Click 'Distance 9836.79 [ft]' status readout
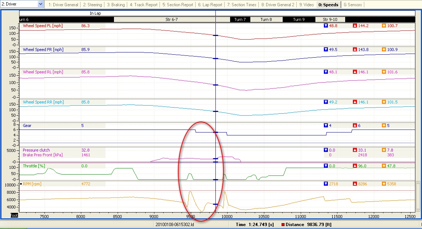This screenshot has height=229, width=422. coord(308,225)
